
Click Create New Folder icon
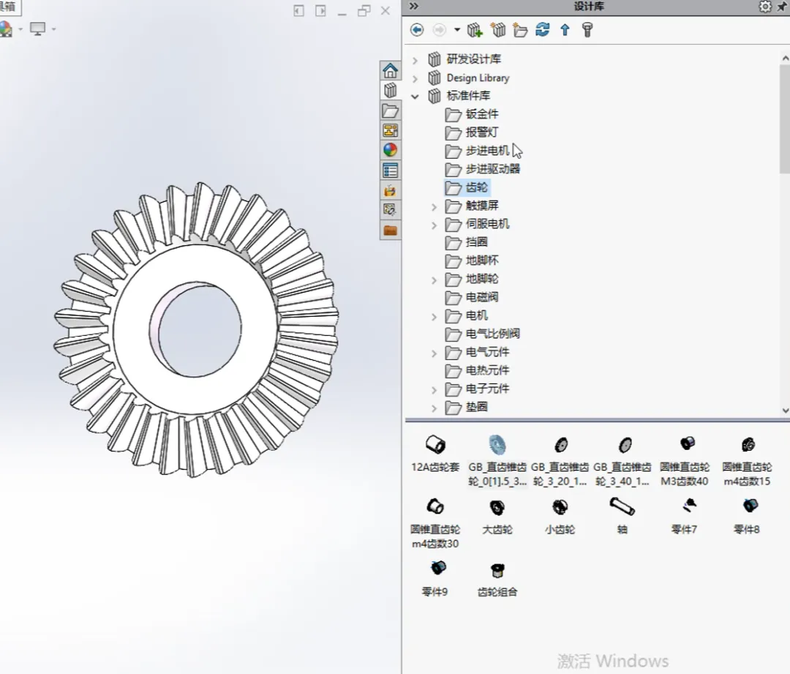(520, 30)
